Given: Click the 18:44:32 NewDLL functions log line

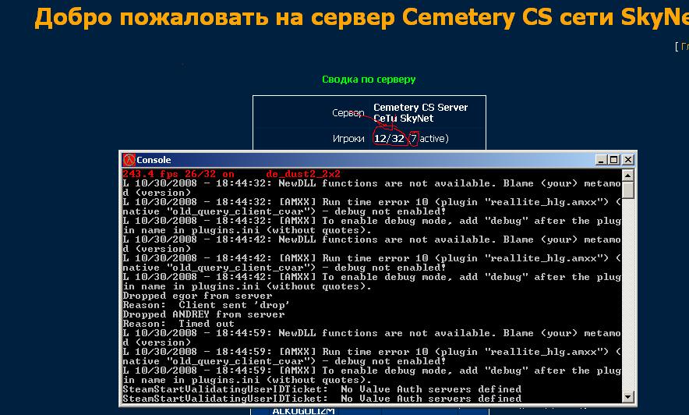Looking at the screenshot, I should [x=372, y=188].
